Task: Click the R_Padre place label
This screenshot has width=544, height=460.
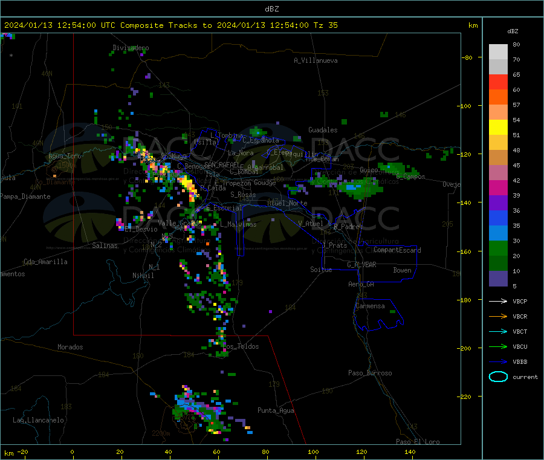Action: click(346, 227)
